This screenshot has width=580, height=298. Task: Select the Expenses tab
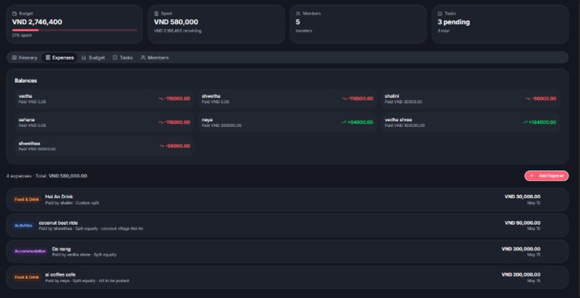(x=60, y=57)
